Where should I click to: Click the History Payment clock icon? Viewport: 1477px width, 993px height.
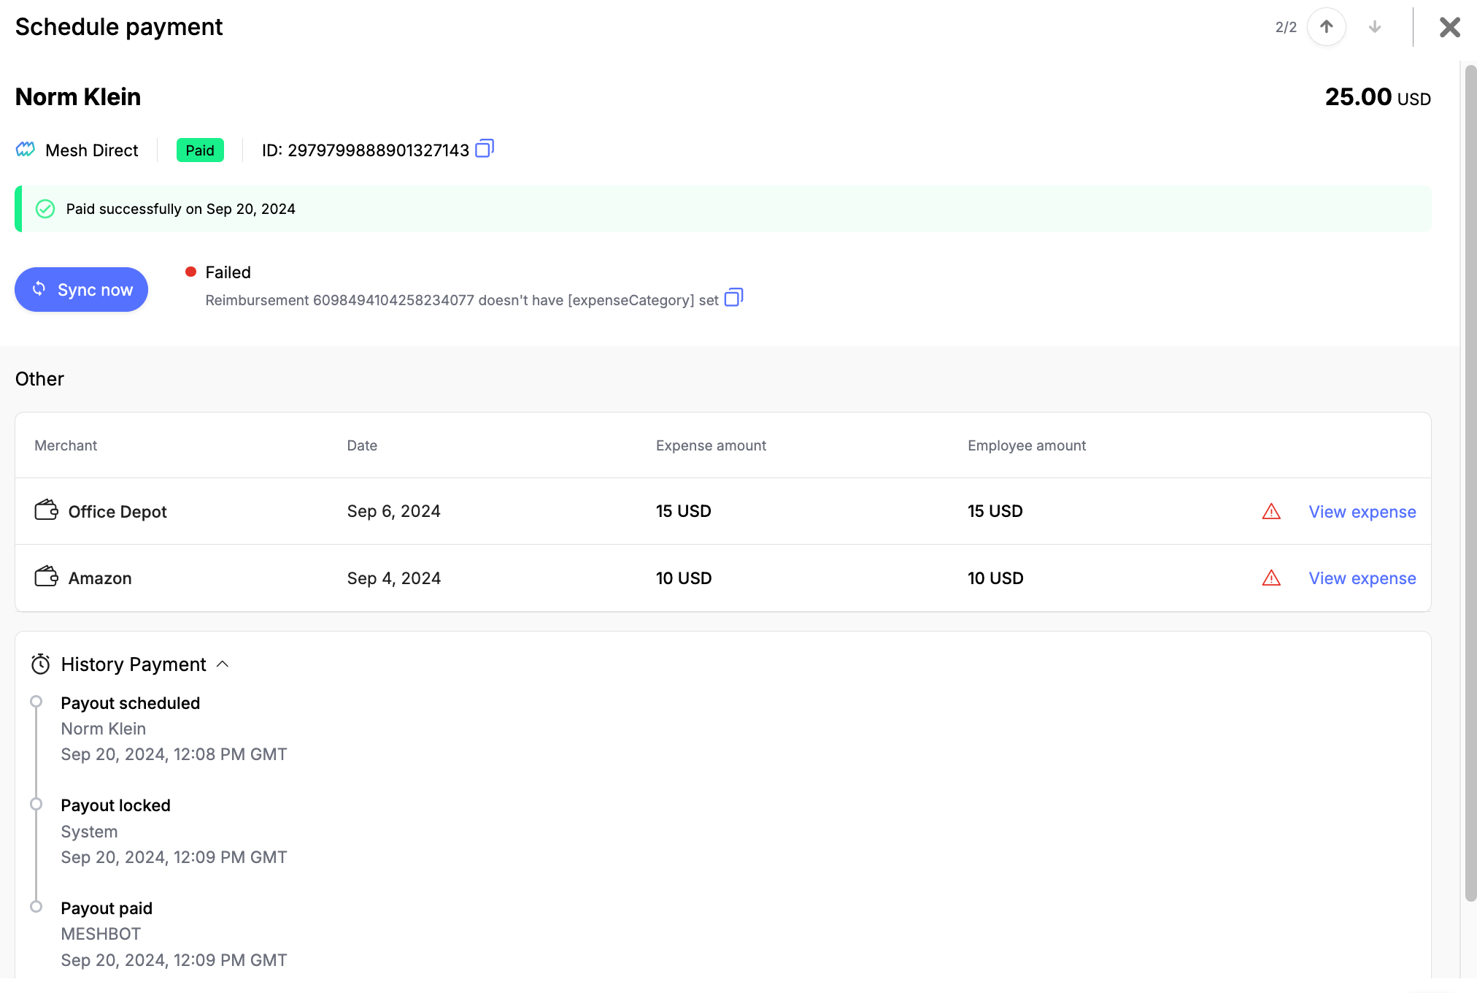coord(41,664)
